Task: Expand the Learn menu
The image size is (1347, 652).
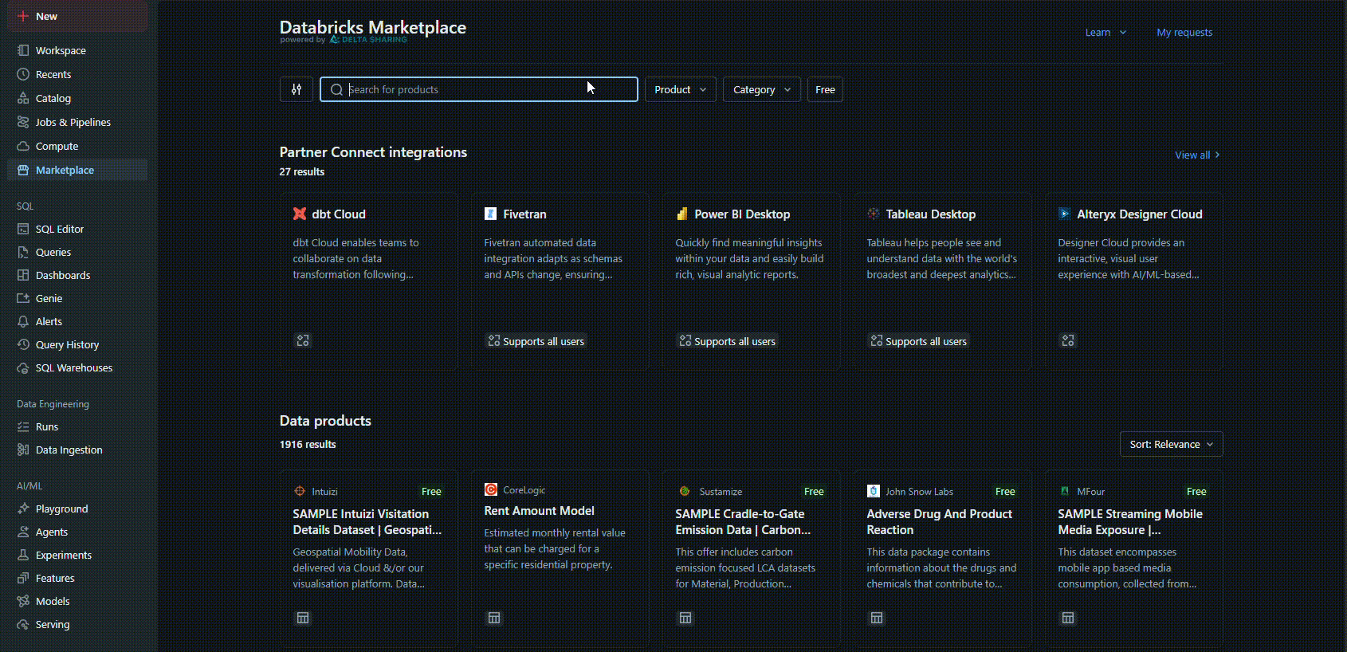Action: click(x=1105, y=33)
